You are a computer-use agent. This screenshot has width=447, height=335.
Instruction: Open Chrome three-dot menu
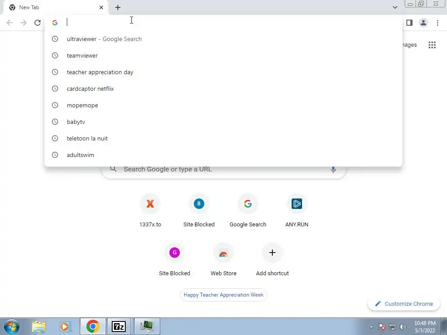click(x=437, y=23)
